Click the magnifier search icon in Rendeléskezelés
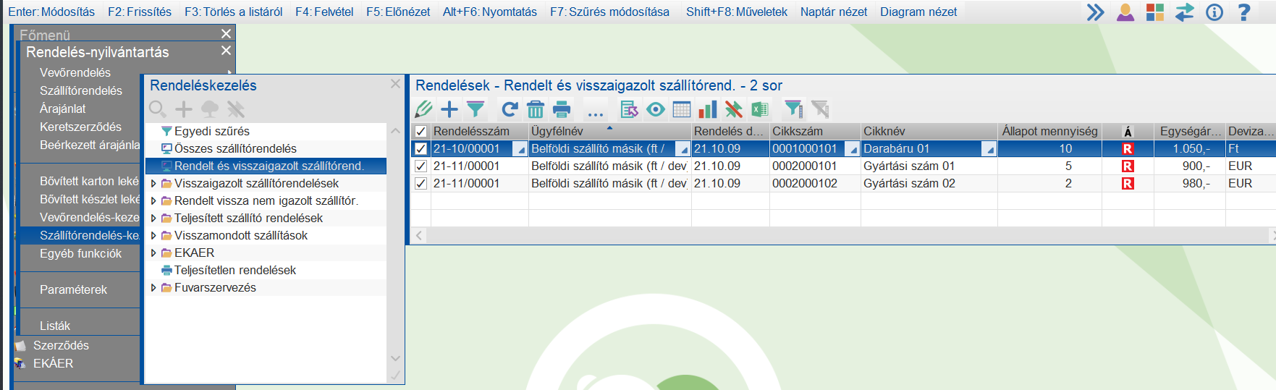Image resolution: width=1276 pixels, height=390 pixels. pos(158,109)
